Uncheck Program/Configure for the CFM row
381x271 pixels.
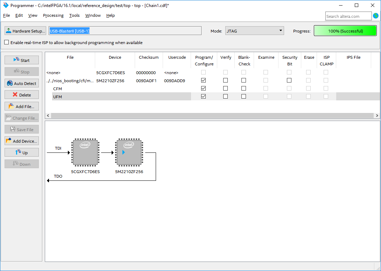pos(203,88)
